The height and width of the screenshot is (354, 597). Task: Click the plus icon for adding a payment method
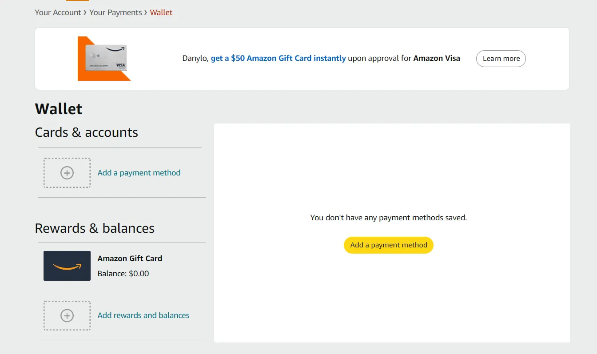tap(67, 173)
